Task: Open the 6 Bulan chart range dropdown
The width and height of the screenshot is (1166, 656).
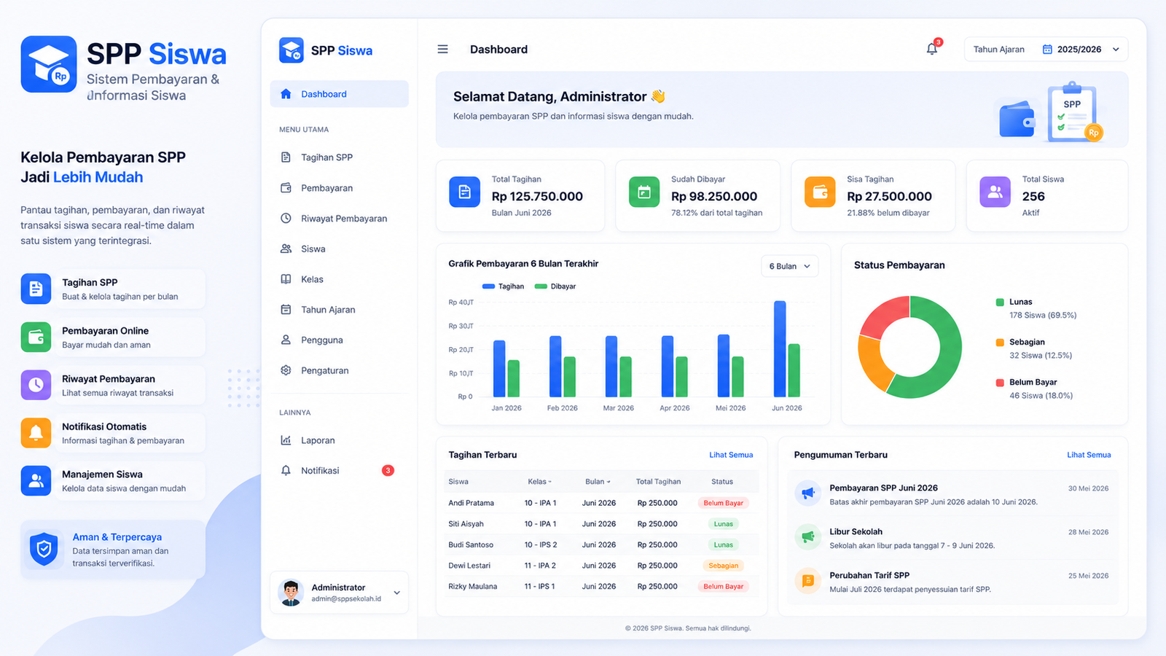Action: pos(789,266)
